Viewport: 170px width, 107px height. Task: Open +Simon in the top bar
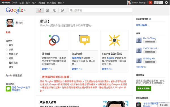coord(6,3)
